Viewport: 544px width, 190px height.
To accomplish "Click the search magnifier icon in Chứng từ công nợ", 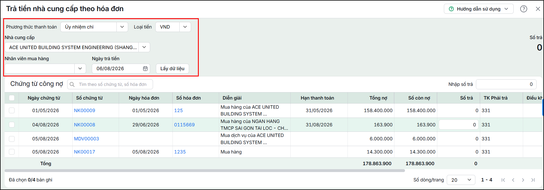I will click(72, 84).
